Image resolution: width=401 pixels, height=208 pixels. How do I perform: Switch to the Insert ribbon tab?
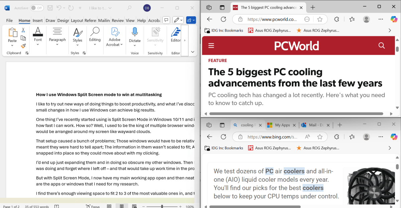(x=37, y=20)
